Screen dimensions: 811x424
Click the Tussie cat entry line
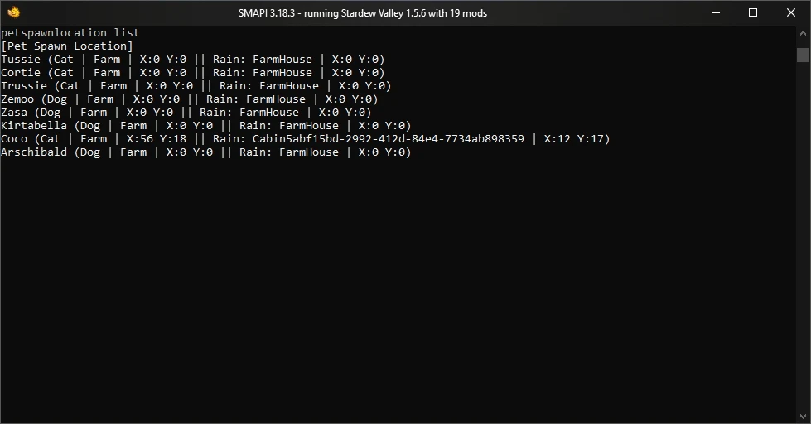click(193, 60)
